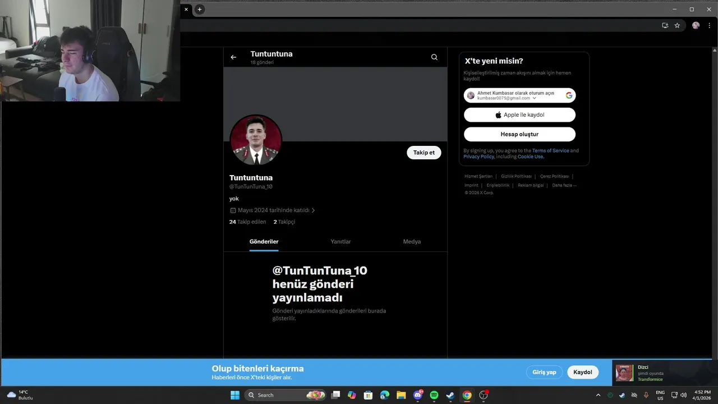Viewport: 718px width, 404px height.
Task: Click the 18 gönderi post count text
Action: (x=262, y=63)
